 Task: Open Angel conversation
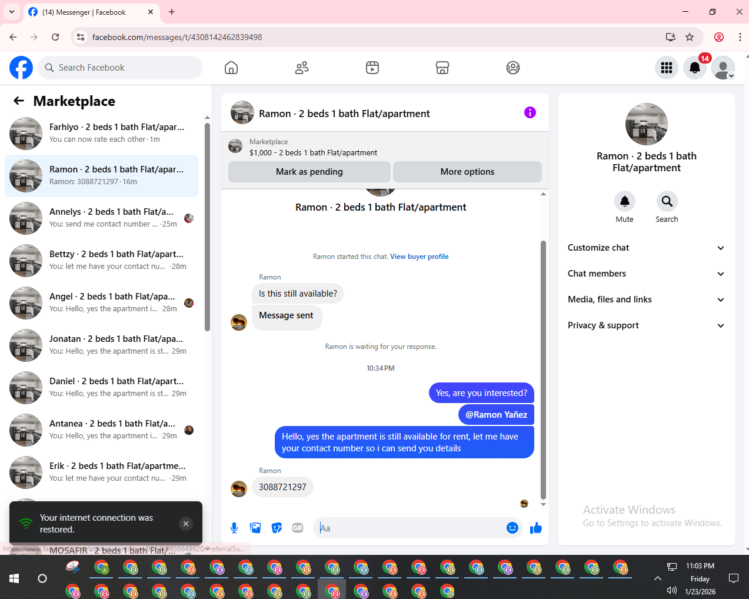101,303
